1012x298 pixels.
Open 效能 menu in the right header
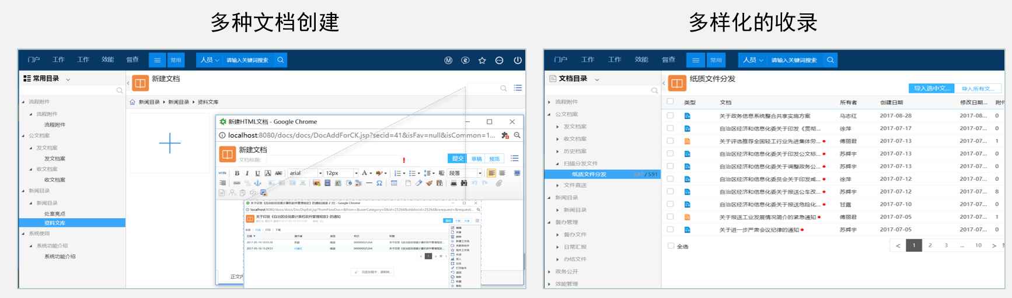point(641,59)
